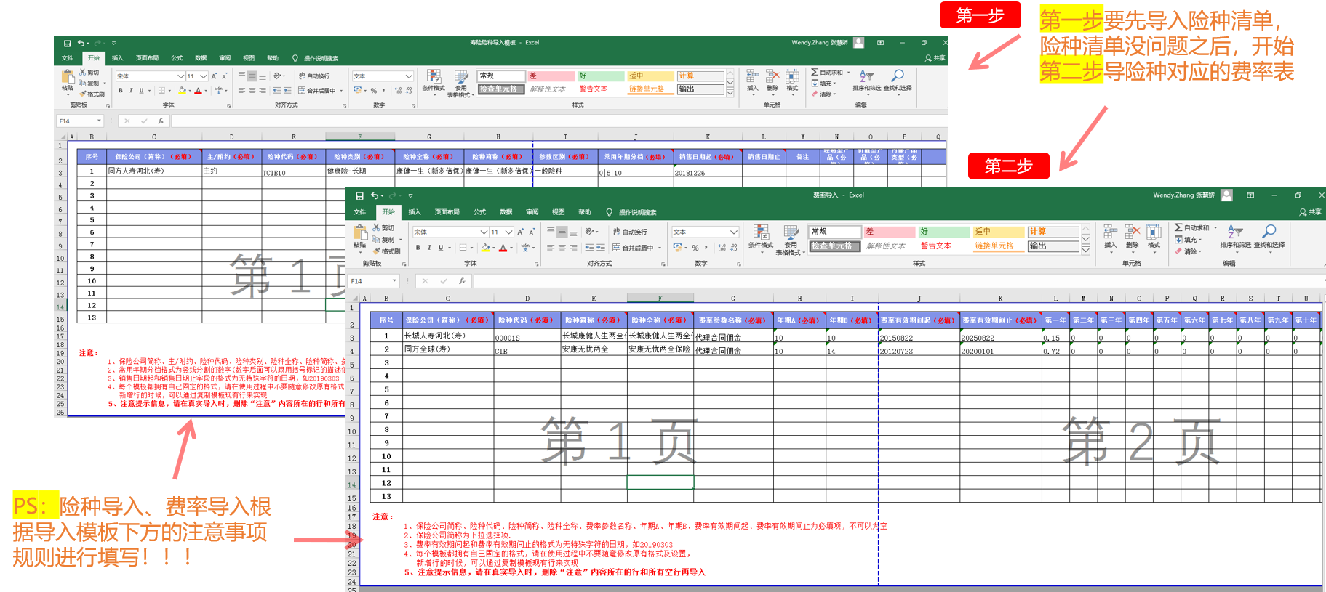Switch to 数据 tab in 寿险险种导入模板 window
The image size is (1326, 592).
[201, 58]
